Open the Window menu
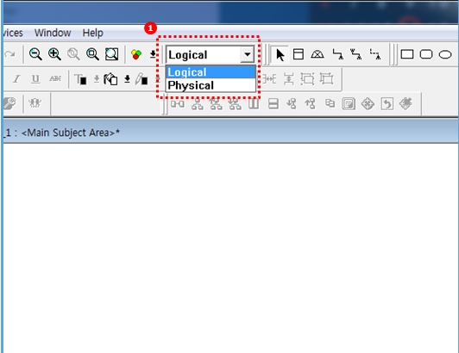459x353 pixels. 53,33
